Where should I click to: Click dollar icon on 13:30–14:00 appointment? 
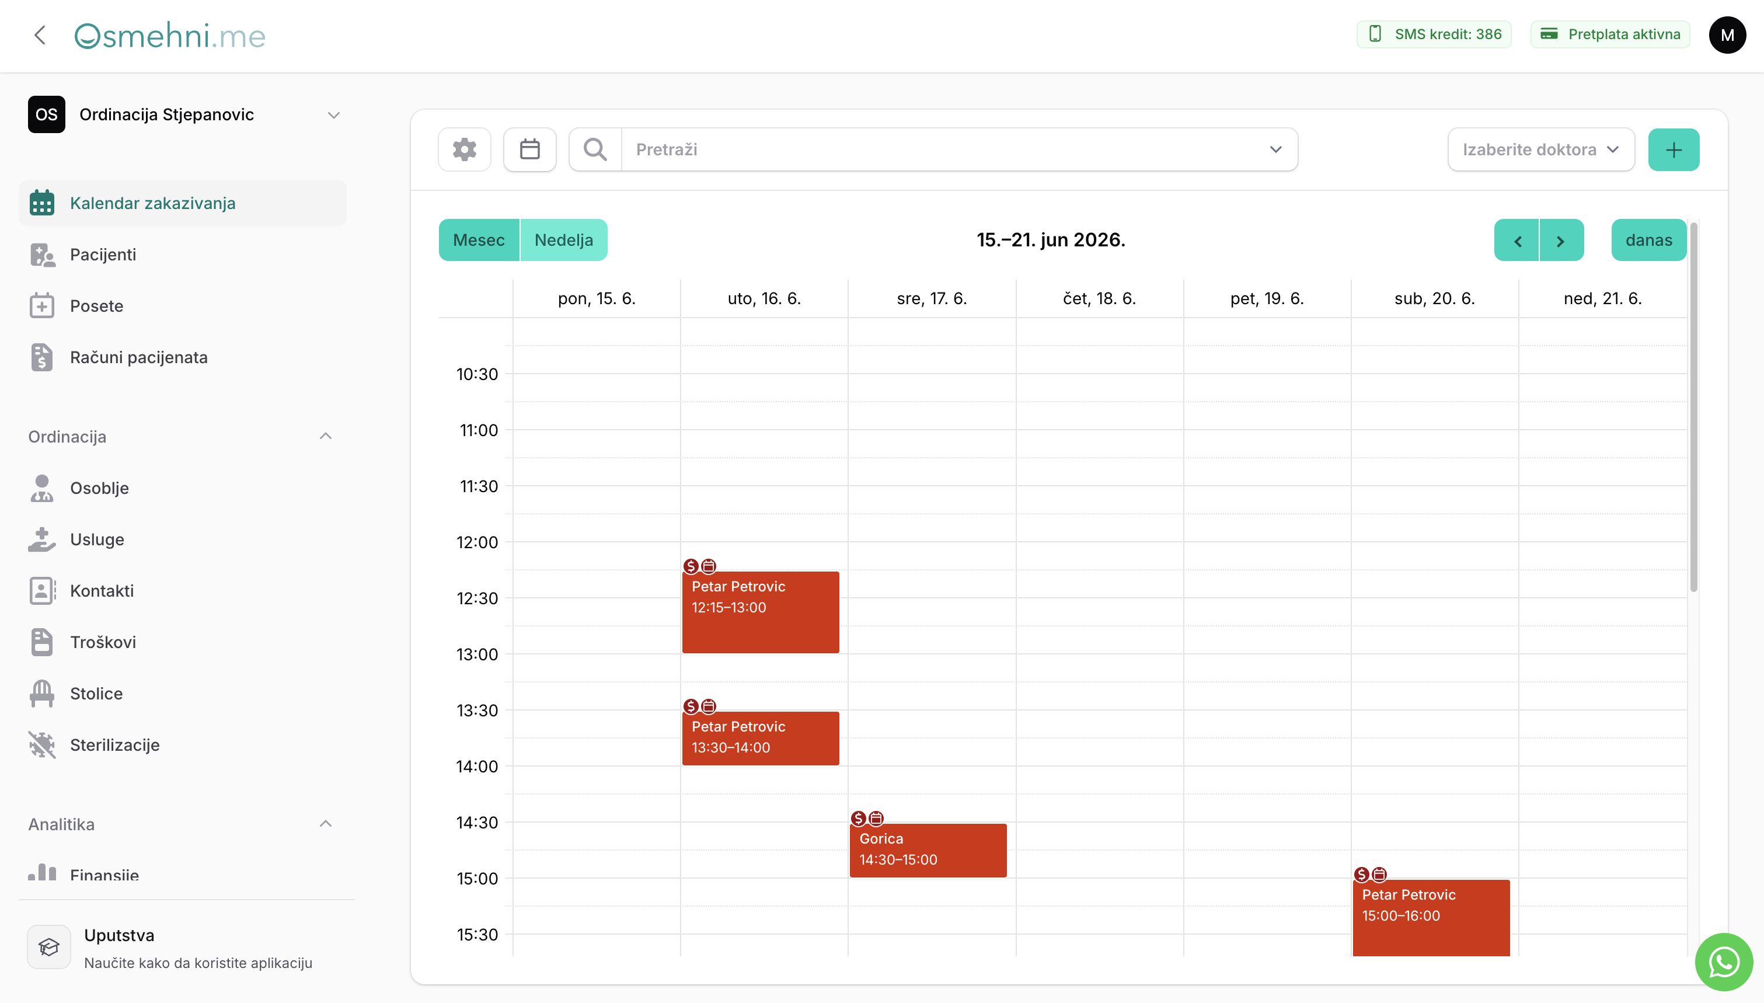click(x=691, y=706)
